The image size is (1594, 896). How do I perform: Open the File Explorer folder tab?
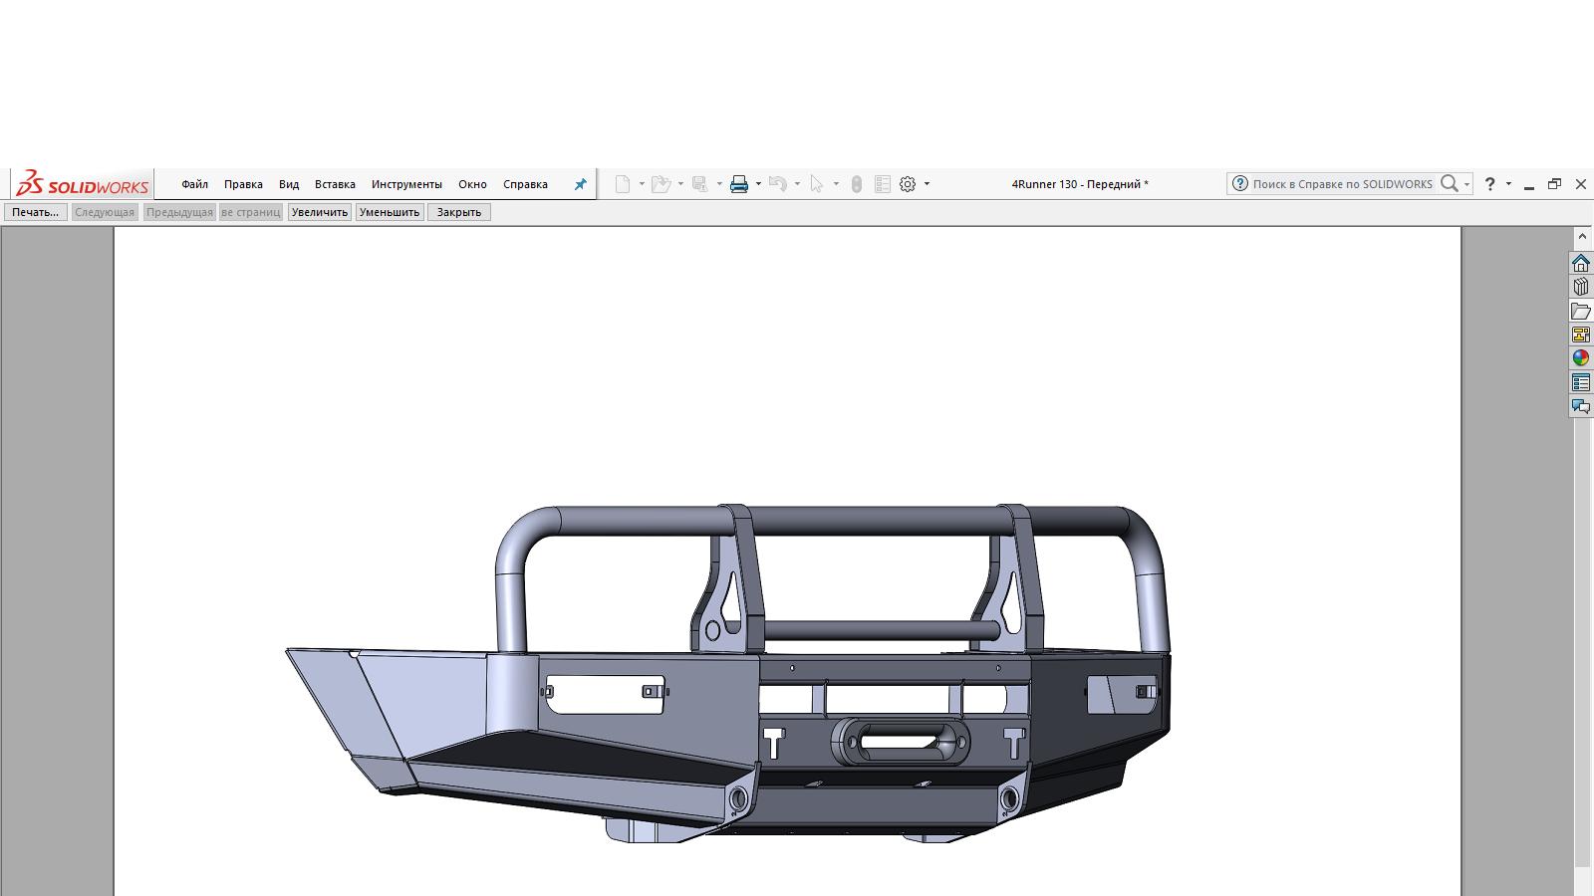(1580, 311)
